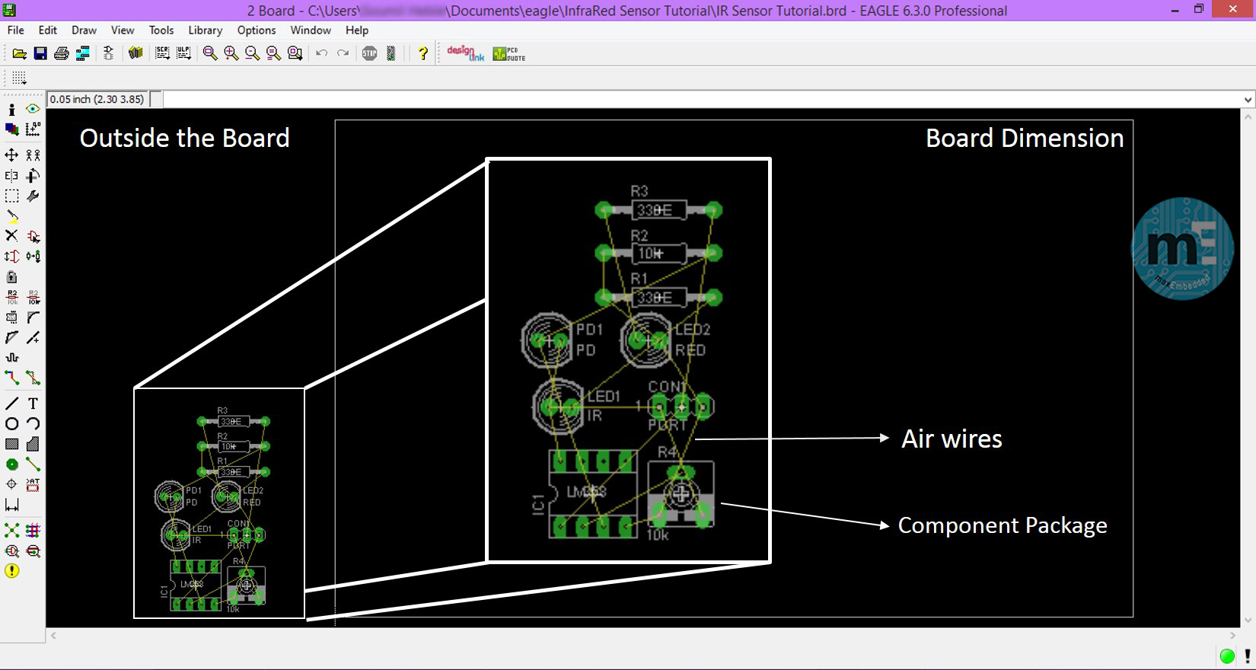Redo the last action
1256x670 pixels.
[x=343, y=53]
